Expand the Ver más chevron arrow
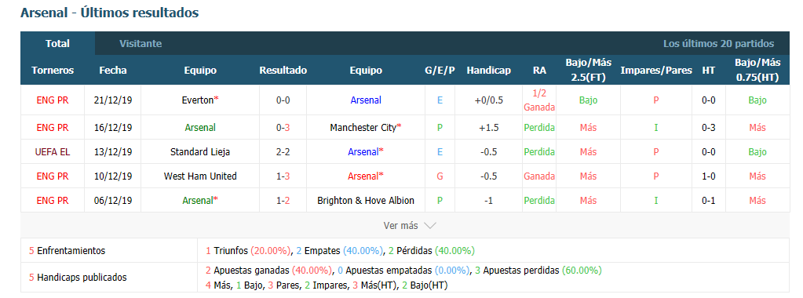Screen dimensions: 803x298 [x=429, y=226]
